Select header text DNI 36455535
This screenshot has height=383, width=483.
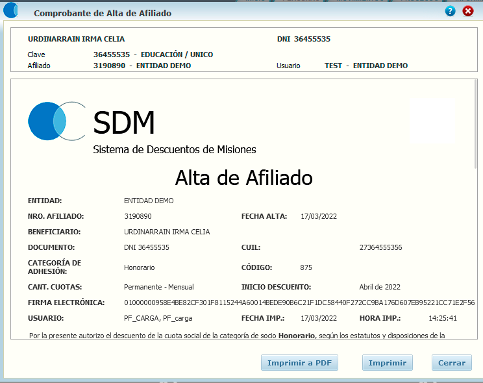pos(303,39)
